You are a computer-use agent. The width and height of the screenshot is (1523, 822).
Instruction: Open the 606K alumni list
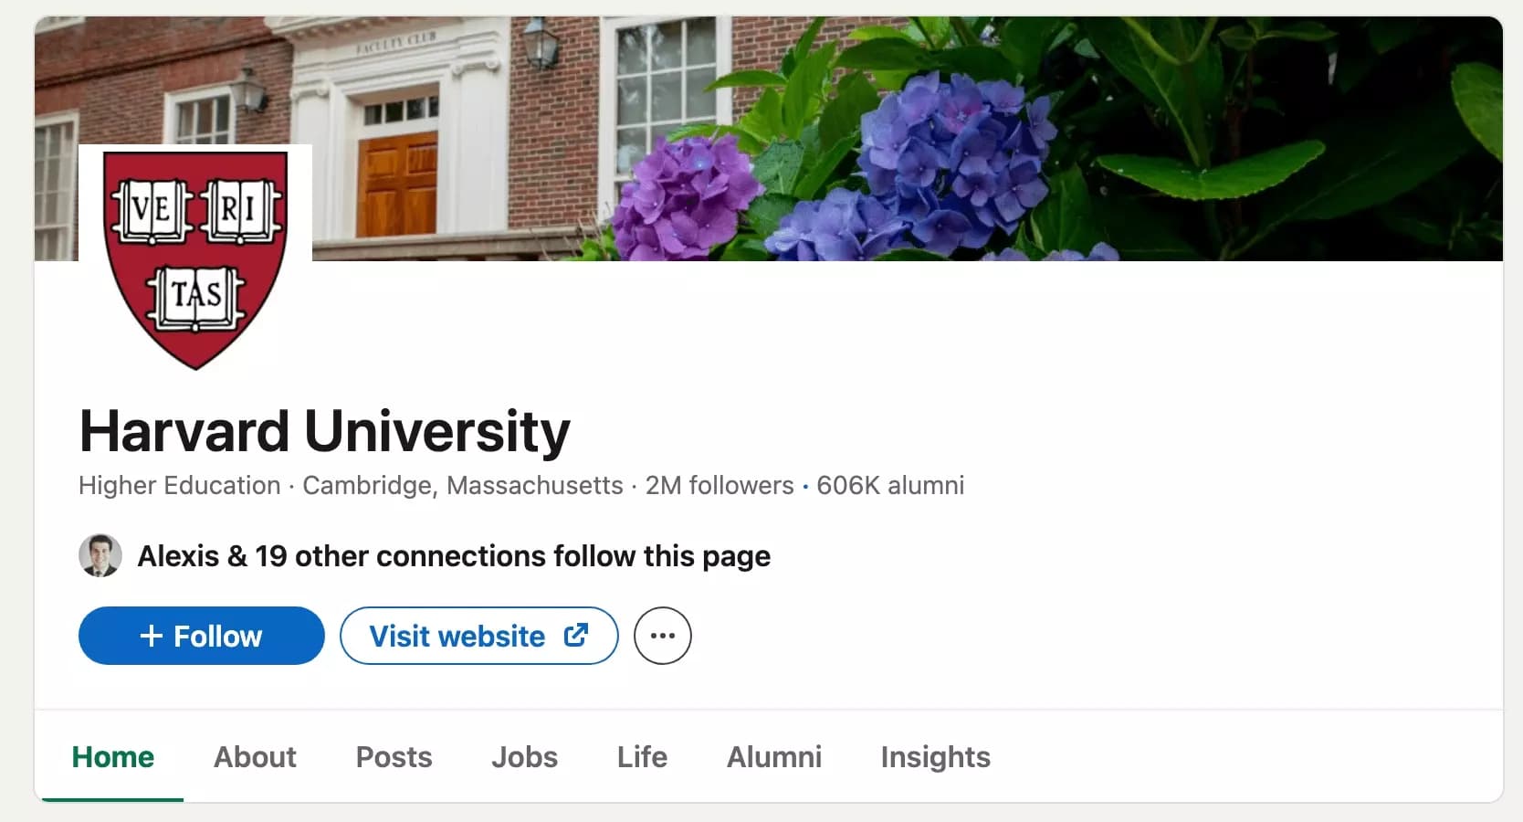pyautogui.click(x=889, y=485)
